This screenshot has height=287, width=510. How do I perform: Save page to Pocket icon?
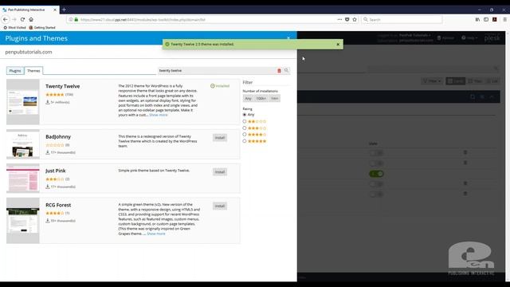pos(347,19)
